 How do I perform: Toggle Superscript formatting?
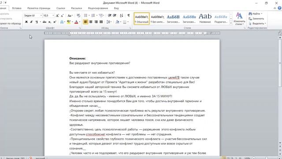coord(55,22)
